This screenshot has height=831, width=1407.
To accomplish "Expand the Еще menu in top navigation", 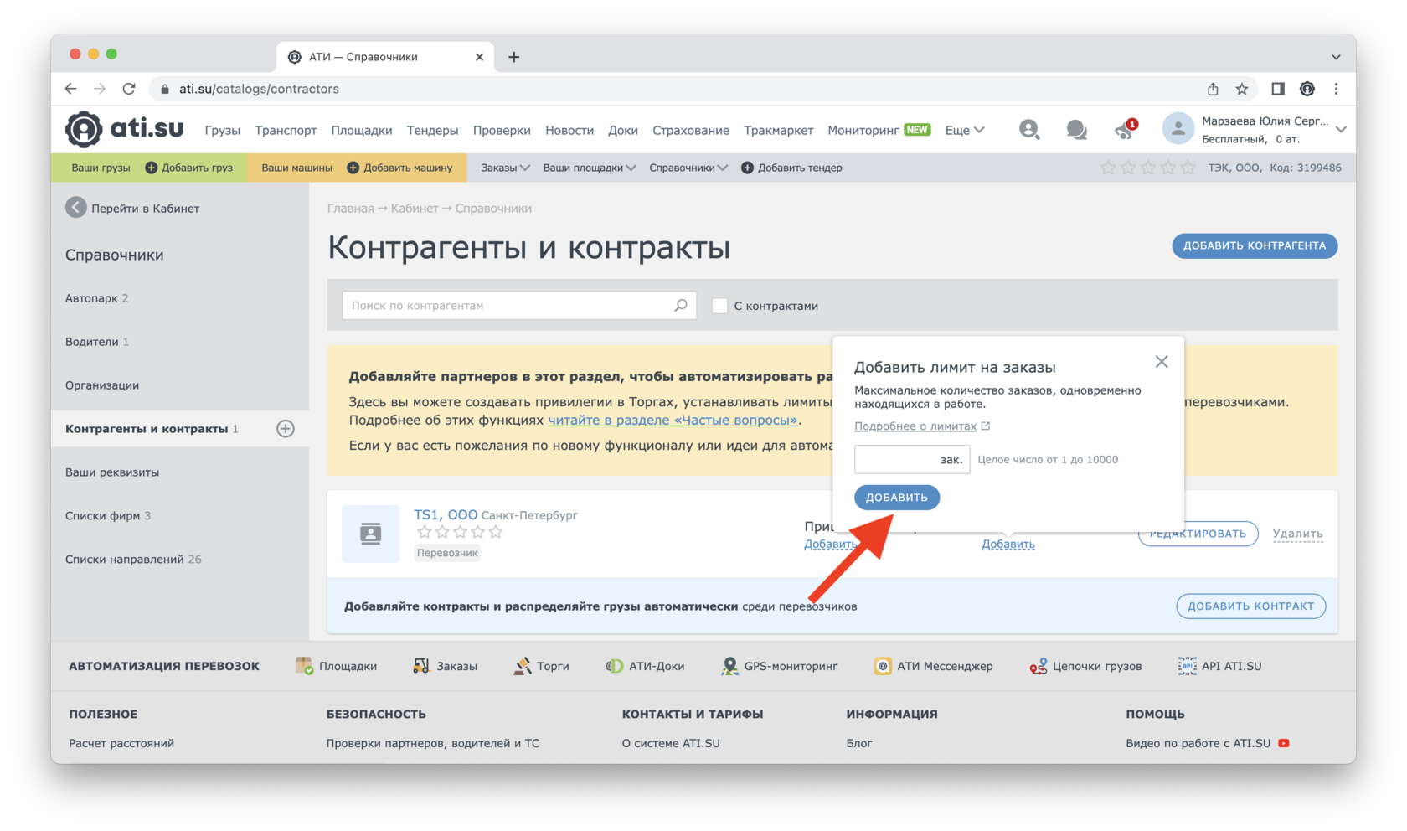I will tap(965, 130).
